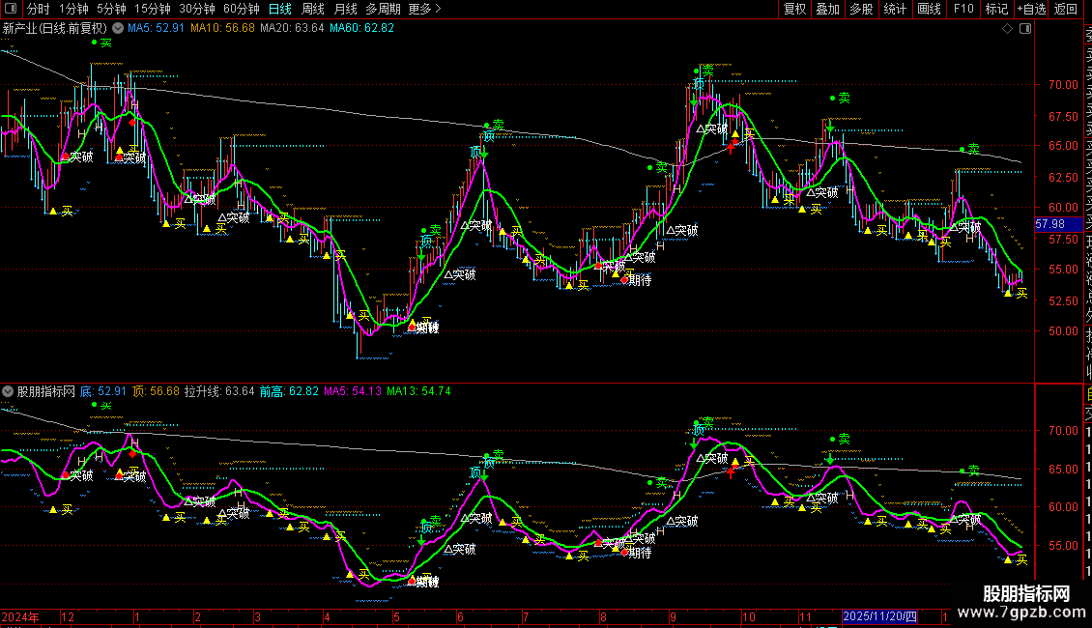
Task: Click month 6 on the time axis
Action: 460,616
